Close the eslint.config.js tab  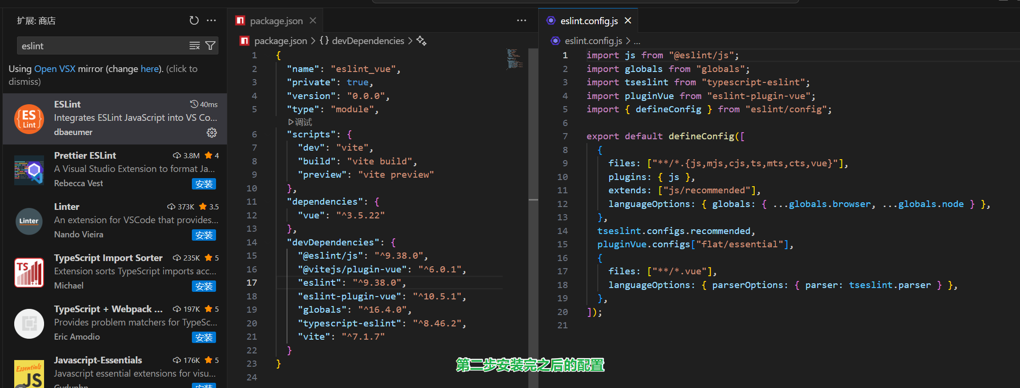point(628,21)
